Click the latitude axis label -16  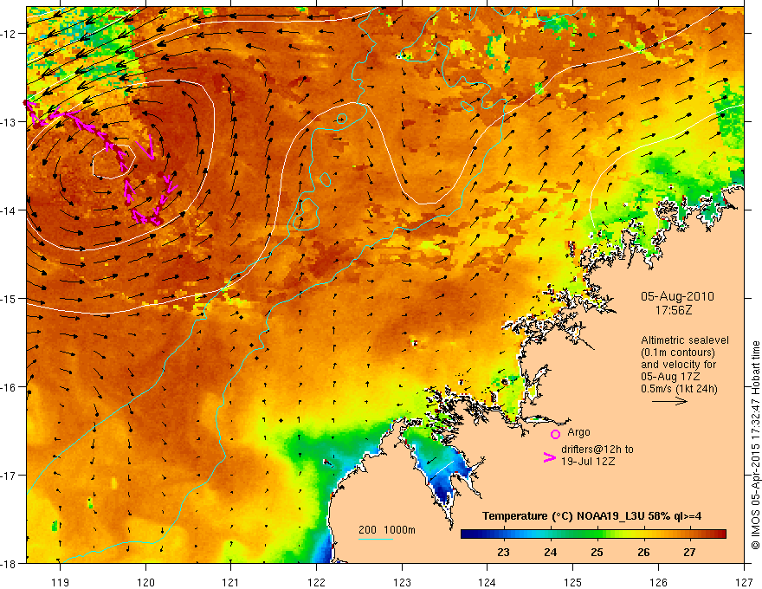(9, 387)
